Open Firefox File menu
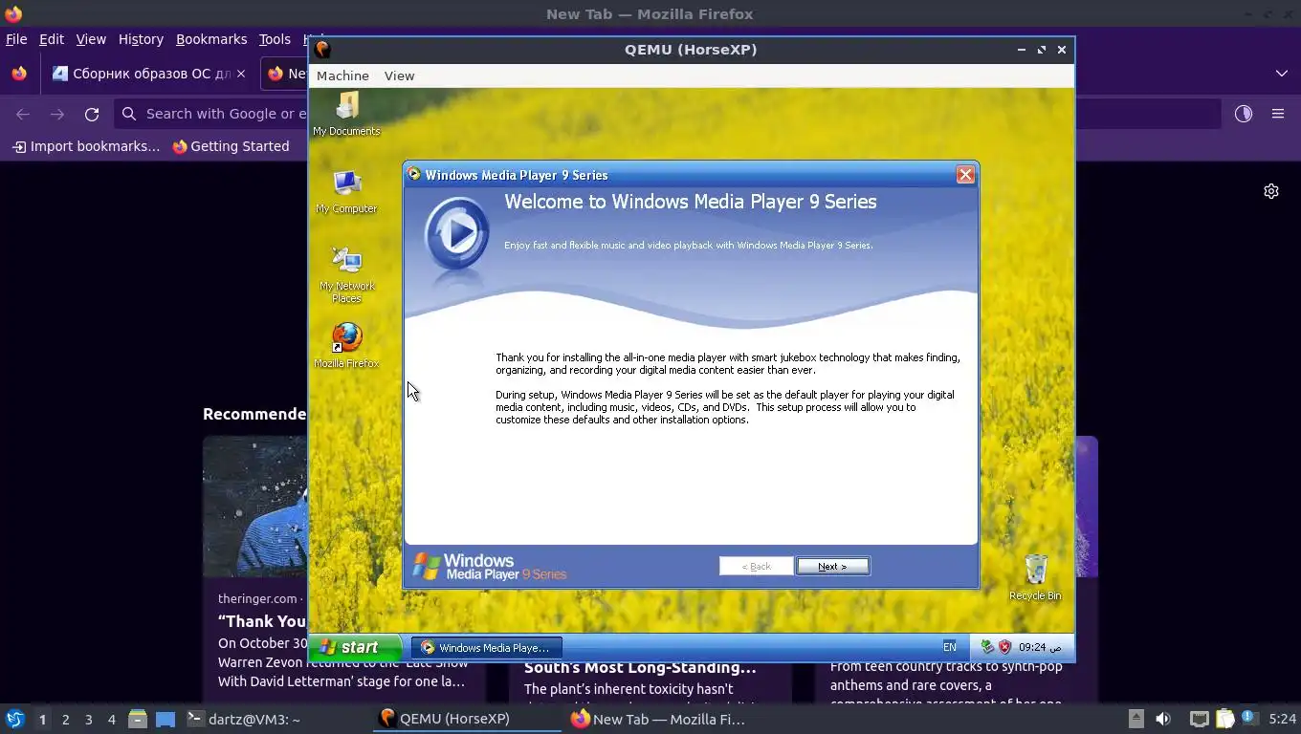 tap(16, 39)
